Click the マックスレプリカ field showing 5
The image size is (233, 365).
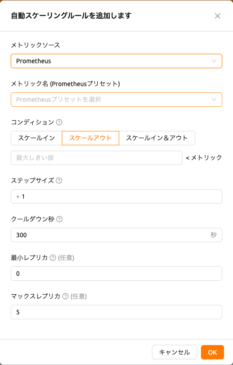point(116,312)
